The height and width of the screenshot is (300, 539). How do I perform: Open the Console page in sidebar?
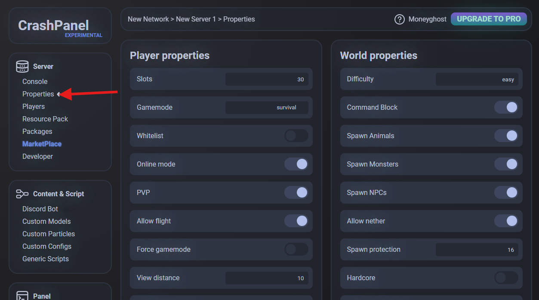coord(35,81)
